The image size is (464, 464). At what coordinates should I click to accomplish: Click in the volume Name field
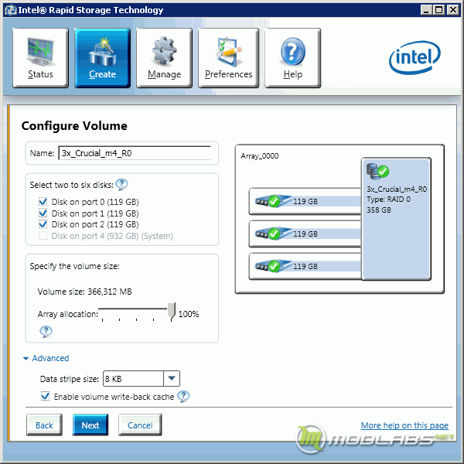point(135,153)
